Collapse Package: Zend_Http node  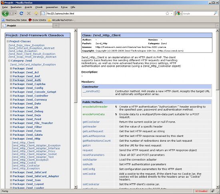(x=11, y=139)
